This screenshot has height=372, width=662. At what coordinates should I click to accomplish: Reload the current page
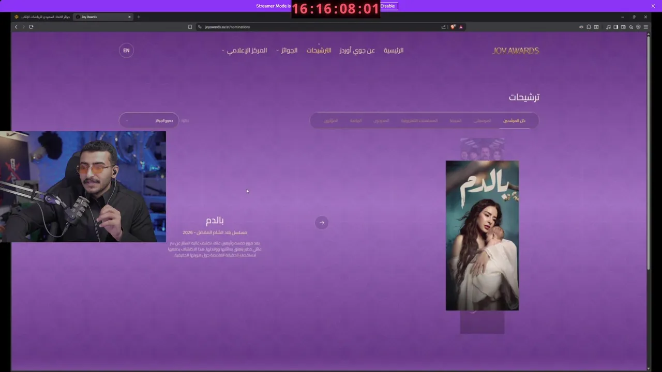[31, 27]
